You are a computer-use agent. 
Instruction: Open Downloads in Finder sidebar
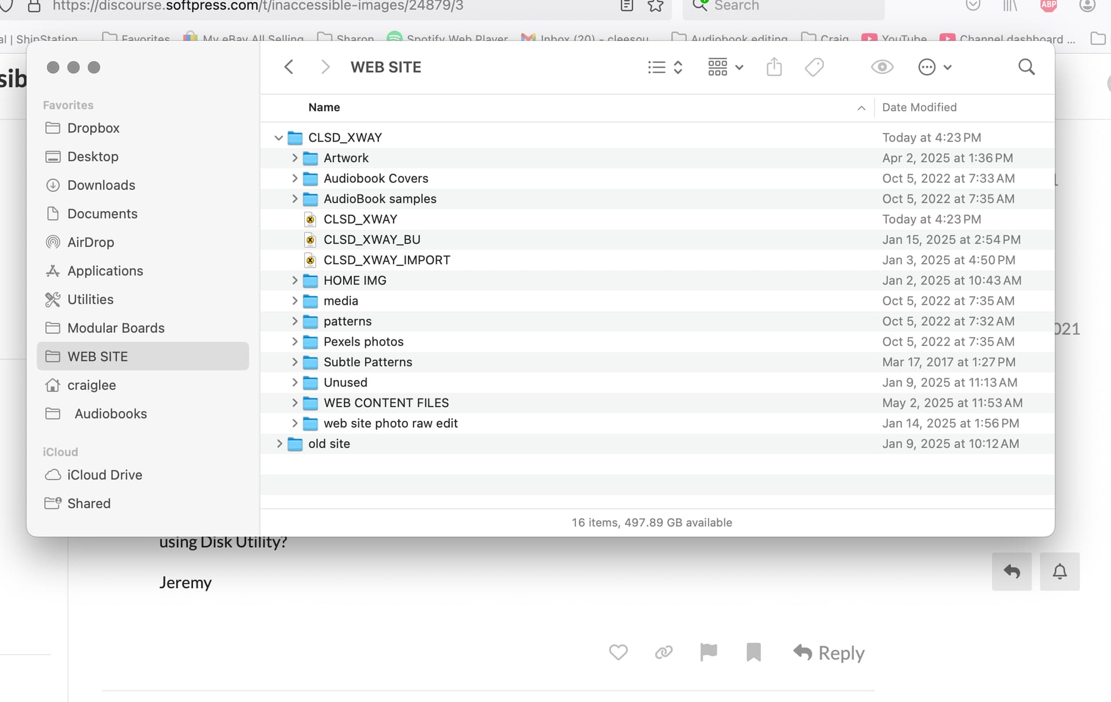tap(142, 185)
